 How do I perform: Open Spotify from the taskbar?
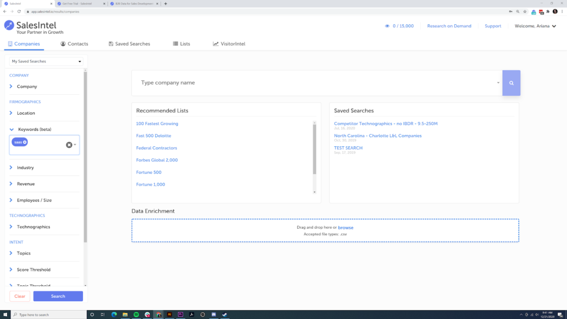(136, 314)
